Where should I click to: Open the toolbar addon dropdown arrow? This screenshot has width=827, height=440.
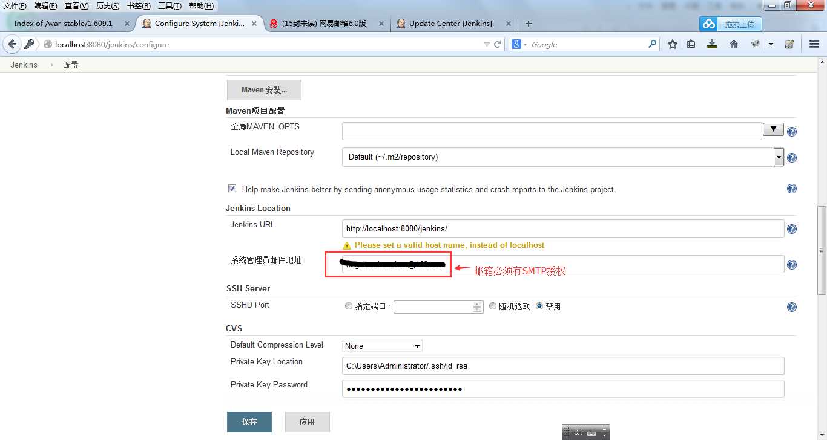[x=771, y=44]
